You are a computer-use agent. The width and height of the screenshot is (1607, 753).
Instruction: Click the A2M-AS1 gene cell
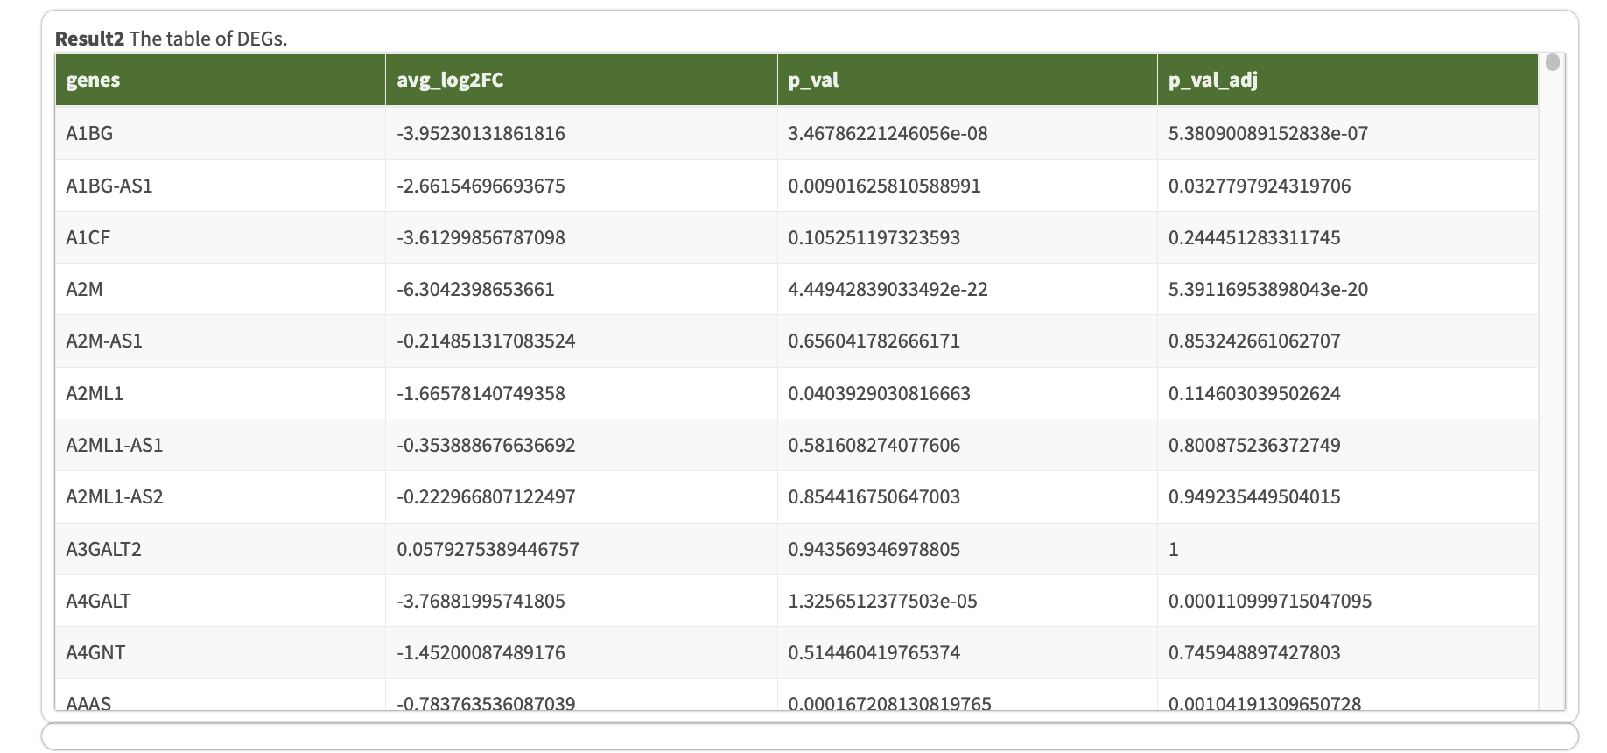click(104, 341)
